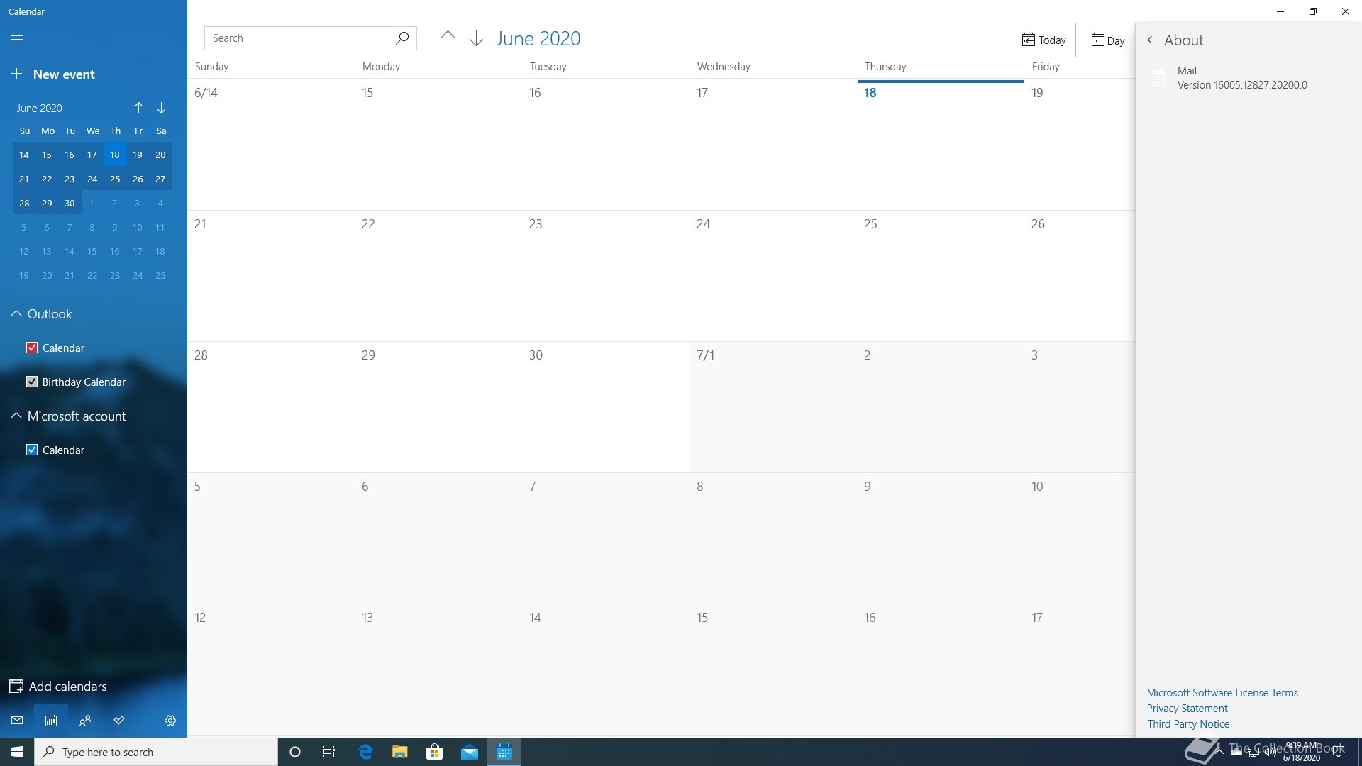Collapse the Outlook calendars section
Image resolution: width=1362 pixels, height=766 pixels.
[16, 313]
